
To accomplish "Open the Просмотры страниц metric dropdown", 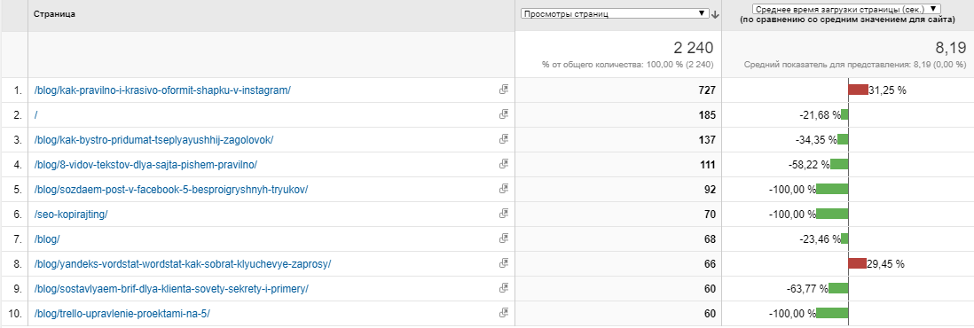I will 615,13.
